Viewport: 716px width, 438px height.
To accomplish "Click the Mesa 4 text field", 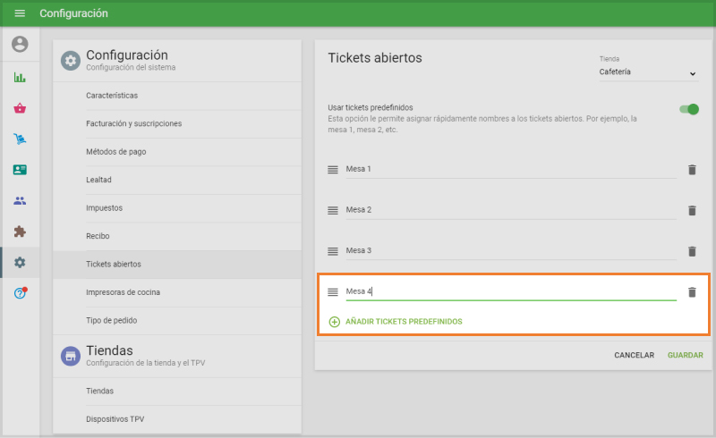I will click(510, 291).
